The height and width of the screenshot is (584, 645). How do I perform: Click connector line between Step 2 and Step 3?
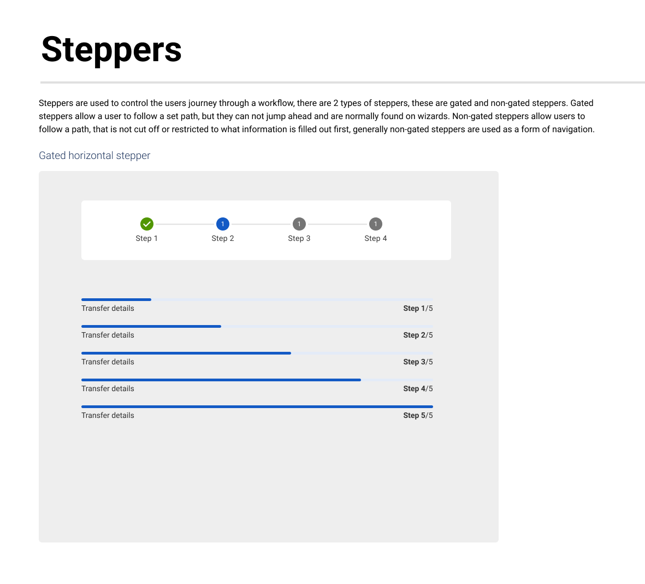(261, 224)
